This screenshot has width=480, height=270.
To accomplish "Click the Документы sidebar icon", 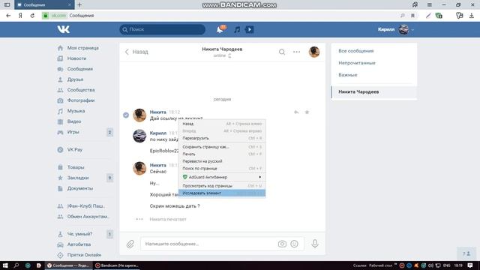I will pyautogui.click(x=60, y=188).
